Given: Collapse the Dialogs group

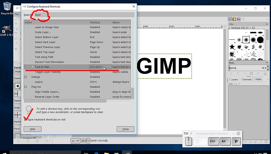Looking at the screenshot, I should point(26,77).
